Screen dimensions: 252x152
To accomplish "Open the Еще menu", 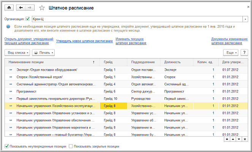I will (x=231, y=53).
